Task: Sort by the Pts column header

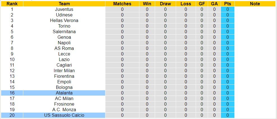Action: (x=228, y=4)
